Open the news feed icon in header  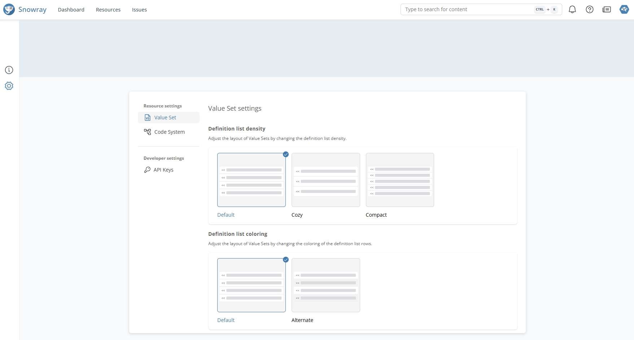pyautogui.click(x=607, y=10)
